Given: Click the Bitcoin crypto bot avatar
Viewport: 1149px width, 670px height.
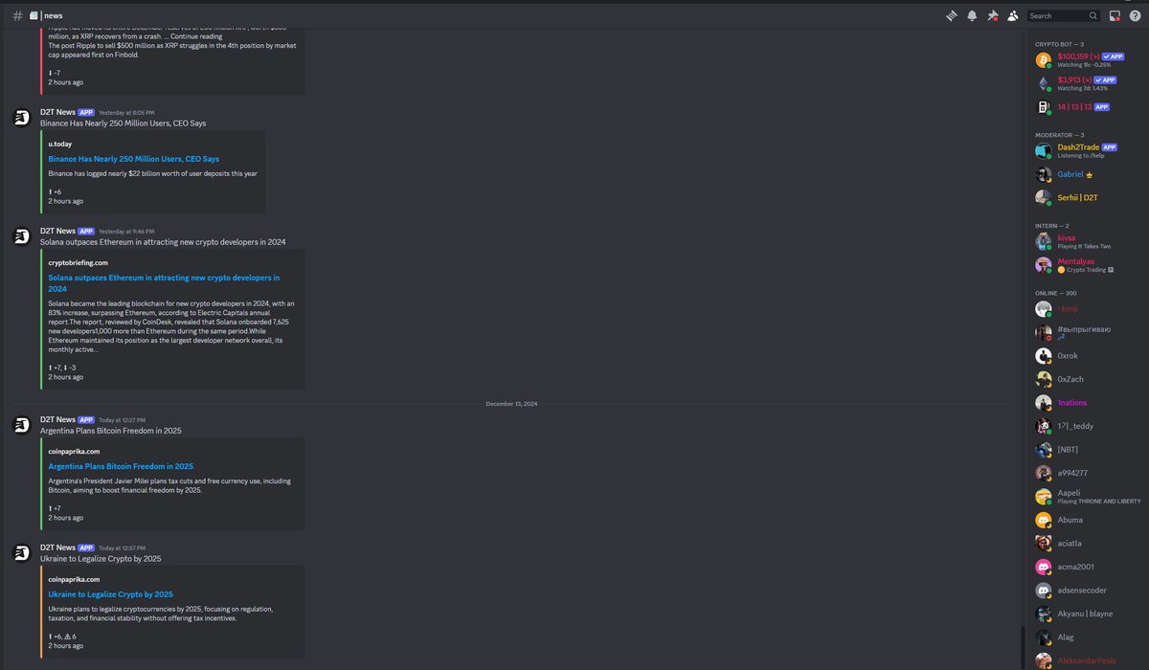Looking at the screenshot, I should pyautogui.click(x=1043, y=58).
